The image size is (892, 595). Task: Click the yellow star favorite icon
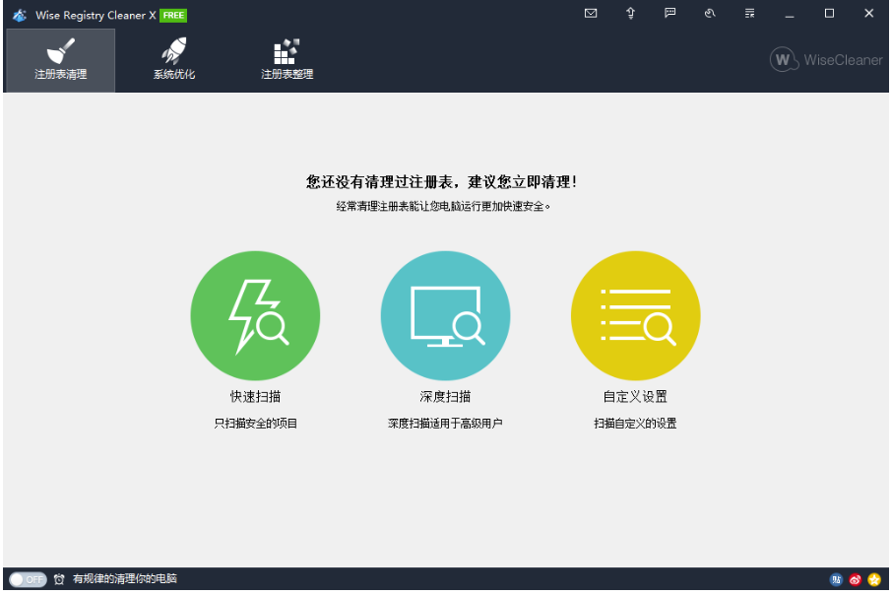(874, 579)
